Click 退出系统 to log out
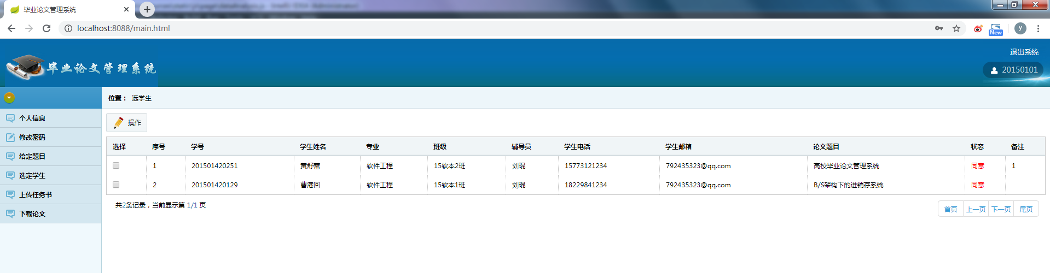The width and height of the screenshot is (1050, 273). tap(1024, 52)
